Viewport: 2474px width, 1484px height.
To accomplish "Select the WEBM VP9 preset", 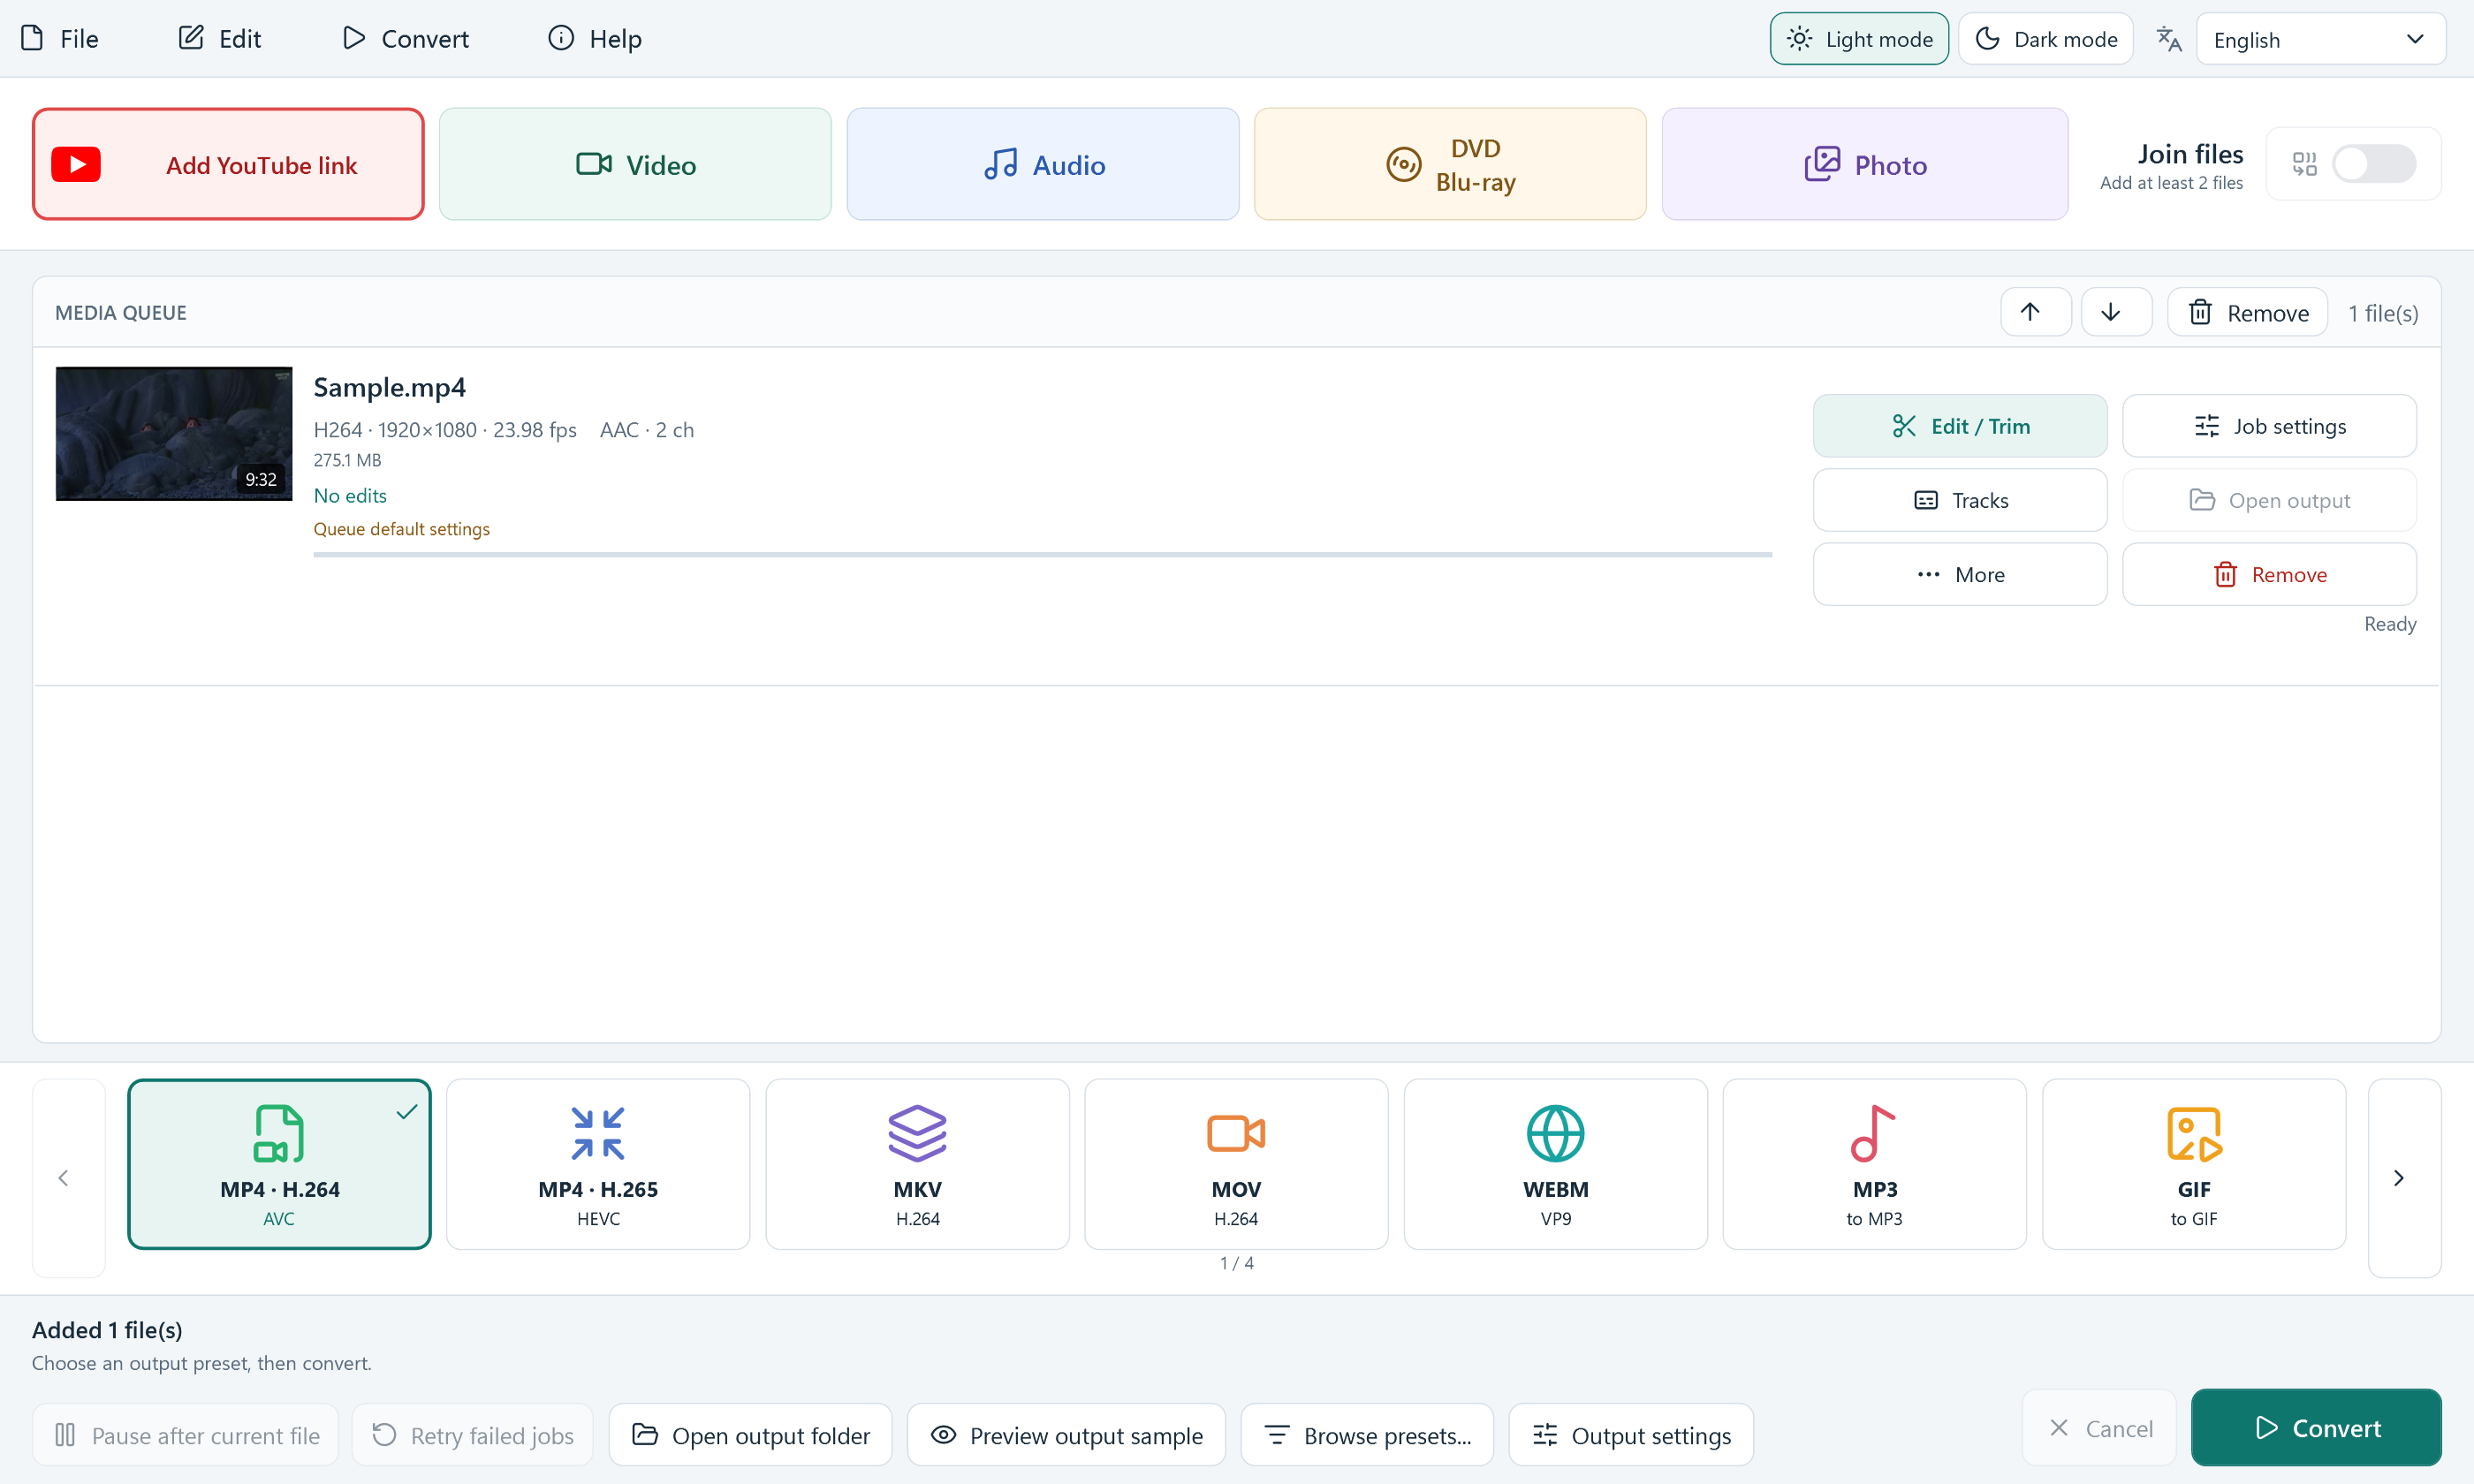I will click(1555, 1164).
